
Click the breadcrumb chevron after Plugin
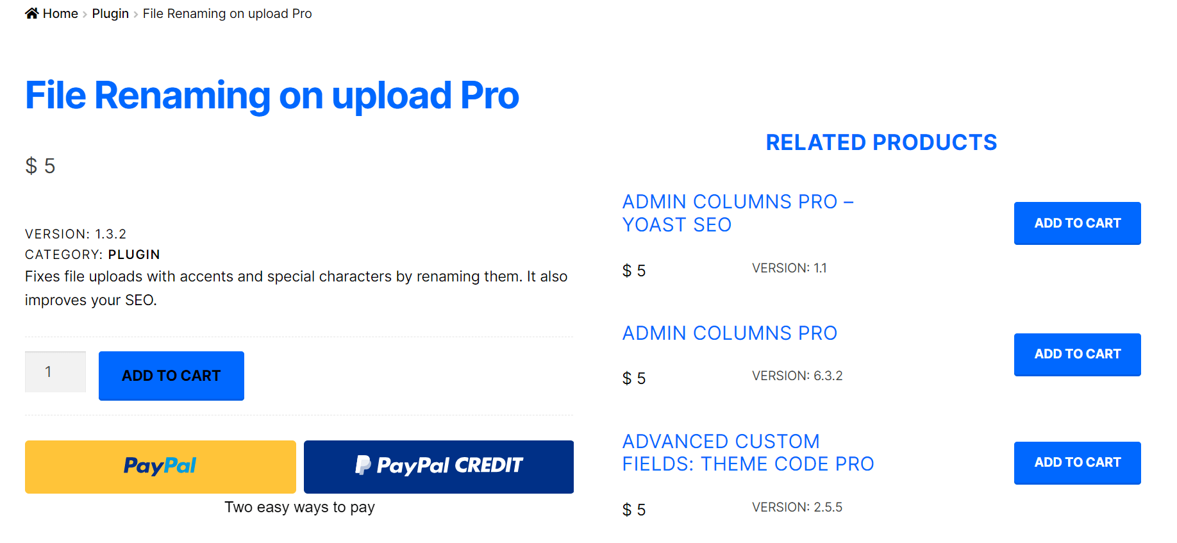(136, 14)
